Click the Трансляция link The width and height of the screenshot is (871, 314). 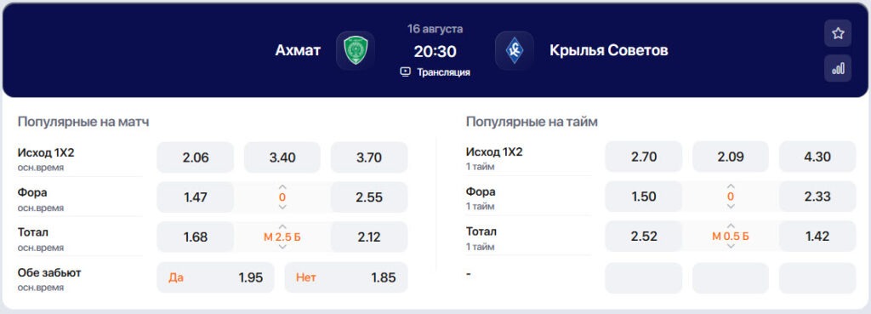point(443,72)
